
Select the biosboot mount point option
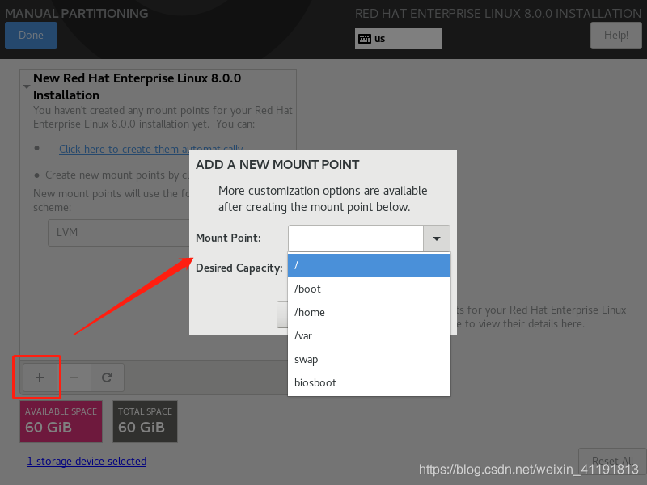pos(369,382)
